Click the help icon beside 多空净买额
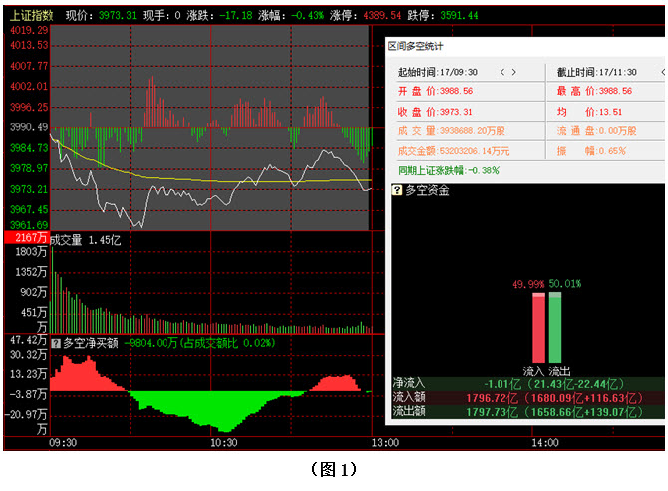Image resolution: width=668 pixels, height=491 pixels. point(56,343)
